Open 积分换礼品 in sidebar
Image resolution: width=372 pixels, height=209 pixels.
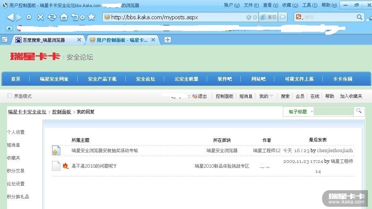[18, 197]
